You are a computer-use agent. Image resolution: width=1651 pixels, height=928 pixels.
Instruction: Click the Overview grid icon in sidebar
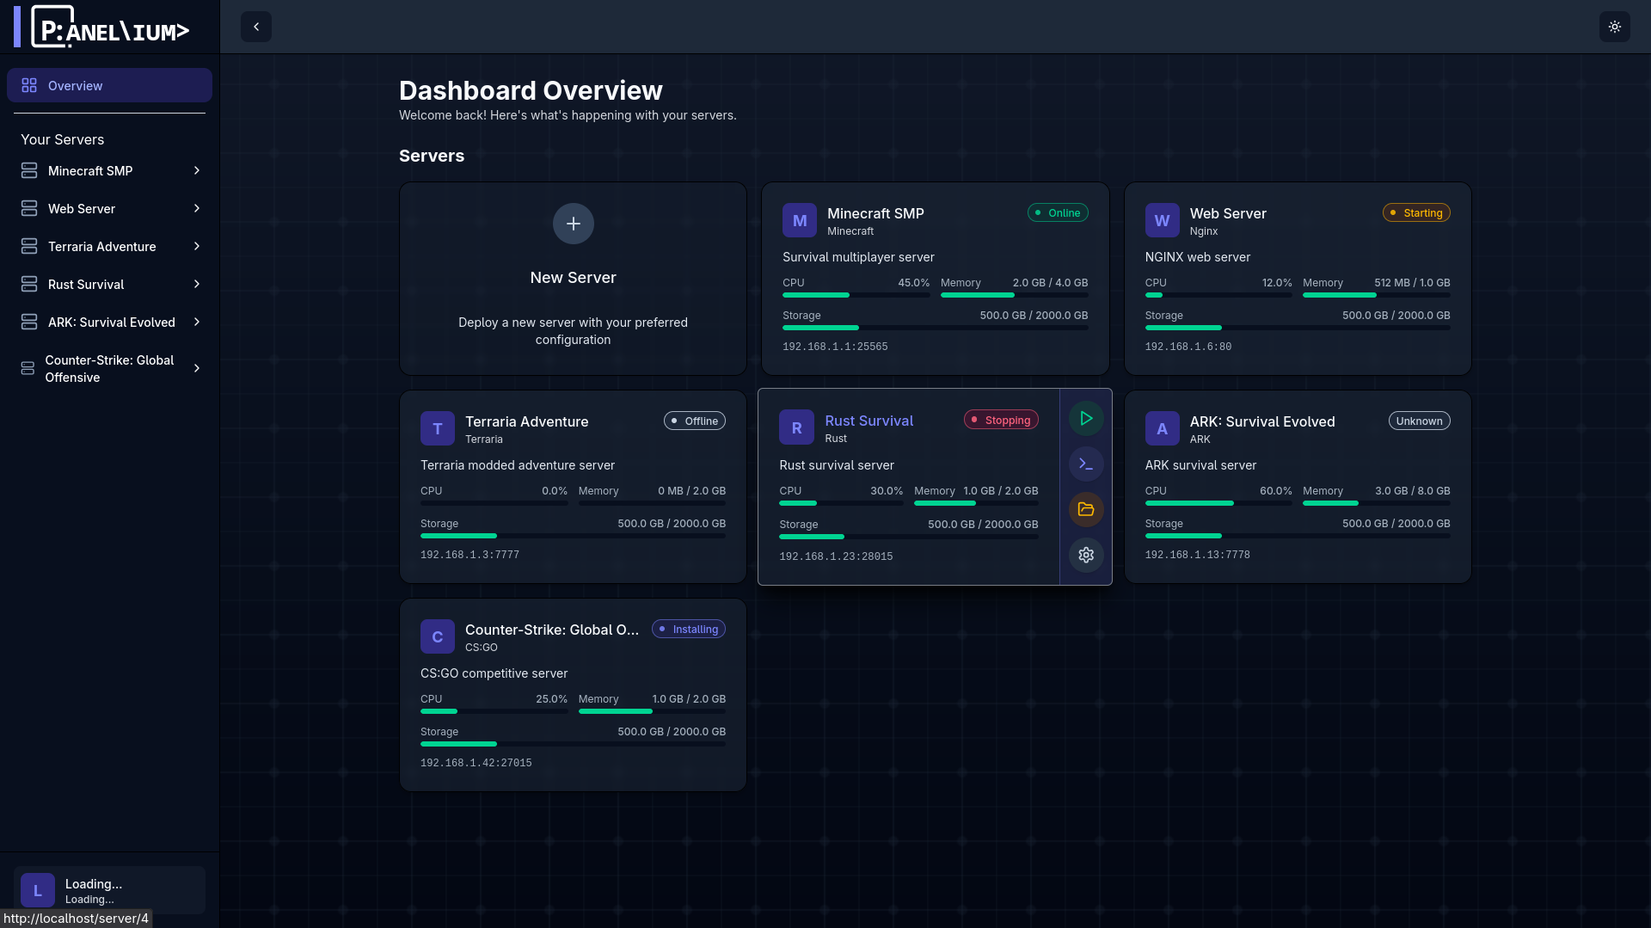pos(29,85)
